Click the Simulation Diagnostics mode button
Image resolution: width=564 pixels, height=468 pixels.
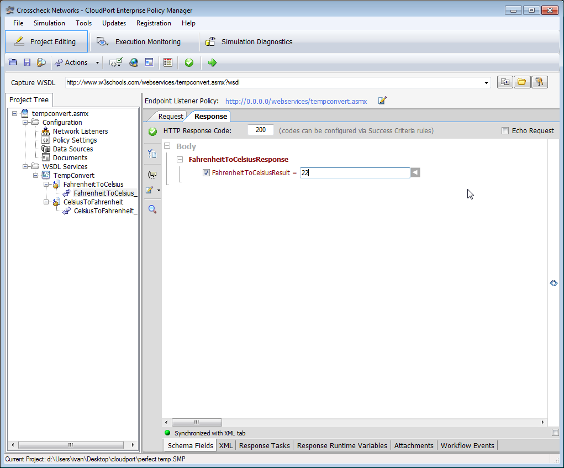249,42
